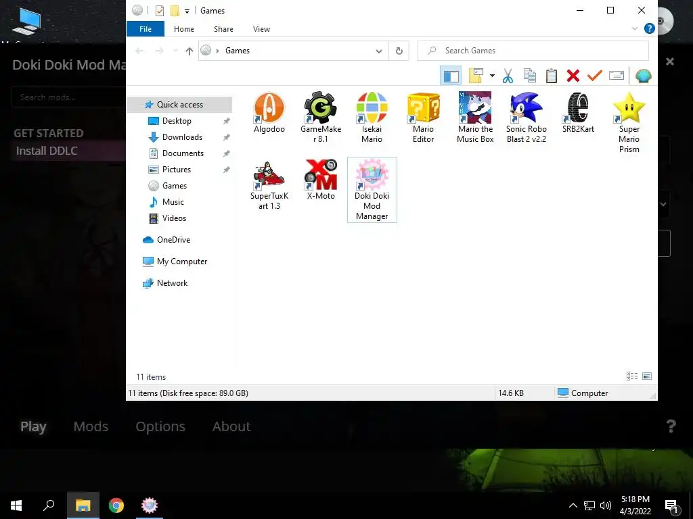The image size is (693, 519).
Task: Open Downloads in the navigation pane
Action: pyautogui.click(x=182, y=137)
